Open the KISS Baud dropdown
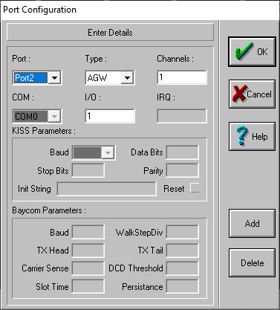Viewport: 280px width, 310px height. [108, 152]
